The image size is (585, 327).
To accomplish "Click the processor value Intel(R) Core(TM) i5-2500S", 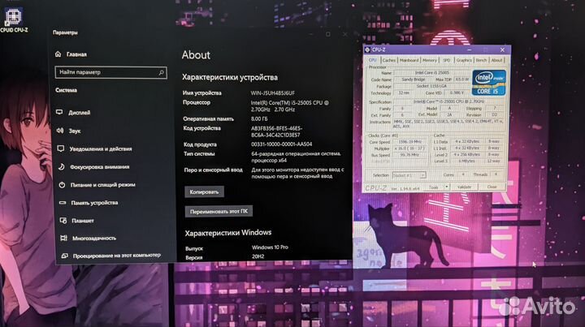I will coord(289,106).
